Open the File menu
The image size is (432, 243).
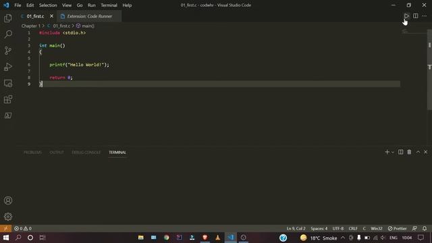coord(18,5)
